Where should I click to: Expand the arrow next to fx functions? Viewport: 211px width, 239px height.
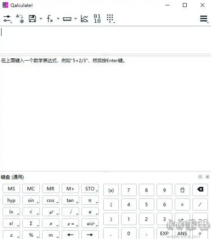click(x=58, y=19)
